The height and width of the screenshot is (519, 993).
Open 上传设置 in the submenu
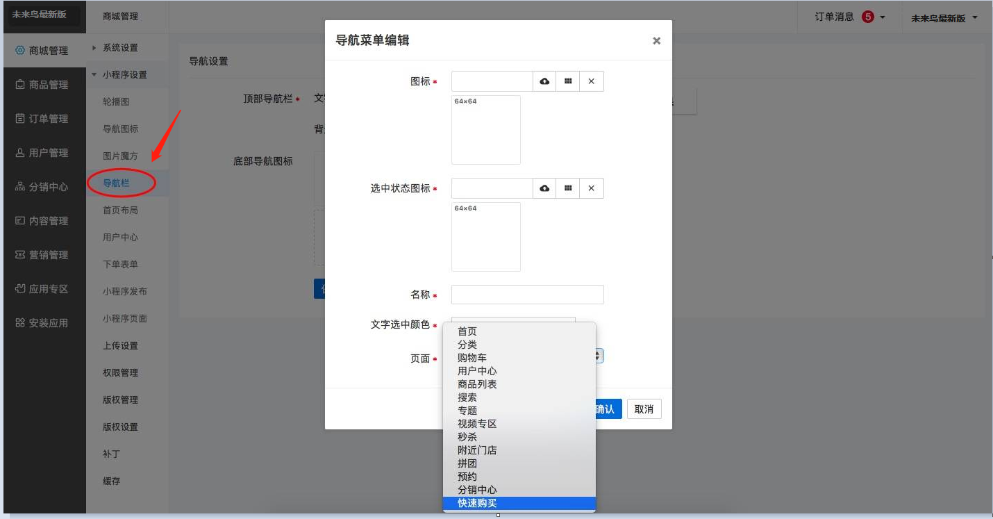(120, 346)
